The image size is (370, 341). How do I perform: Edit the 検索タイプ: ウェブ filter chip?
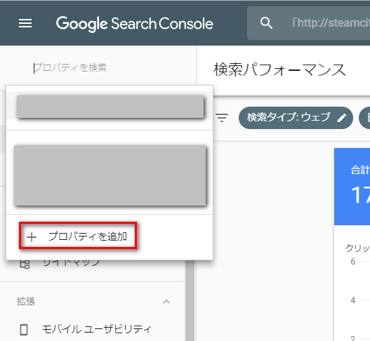coord(296,118)
